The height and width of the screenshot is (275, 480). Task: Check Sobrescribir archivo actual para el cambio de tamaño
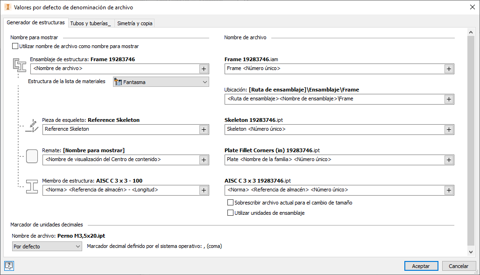(x=230, y=203)
